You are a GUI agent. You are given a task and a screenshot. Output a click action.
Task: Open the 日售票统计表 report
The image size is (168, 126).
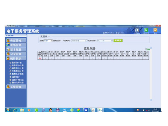pyautogui.click(x=18, y=66)
